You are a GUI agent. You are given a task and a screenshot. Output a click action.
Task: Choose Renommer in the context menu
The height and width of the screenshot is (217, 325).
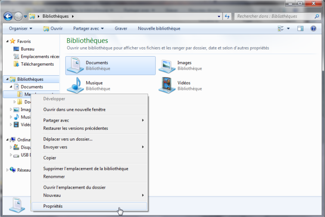[89, 177]
